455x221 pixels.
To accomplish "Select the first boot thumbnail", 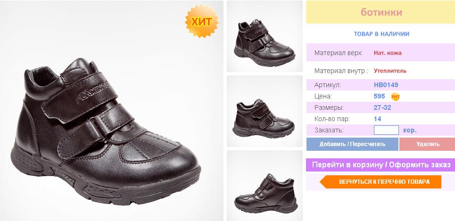I will 265,36.
